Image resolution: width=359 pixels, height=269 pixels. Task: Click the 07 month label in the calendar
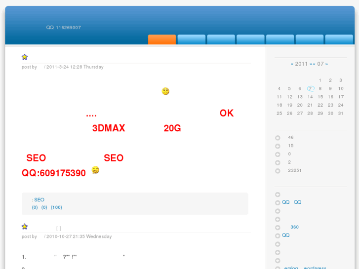[320, 64]
